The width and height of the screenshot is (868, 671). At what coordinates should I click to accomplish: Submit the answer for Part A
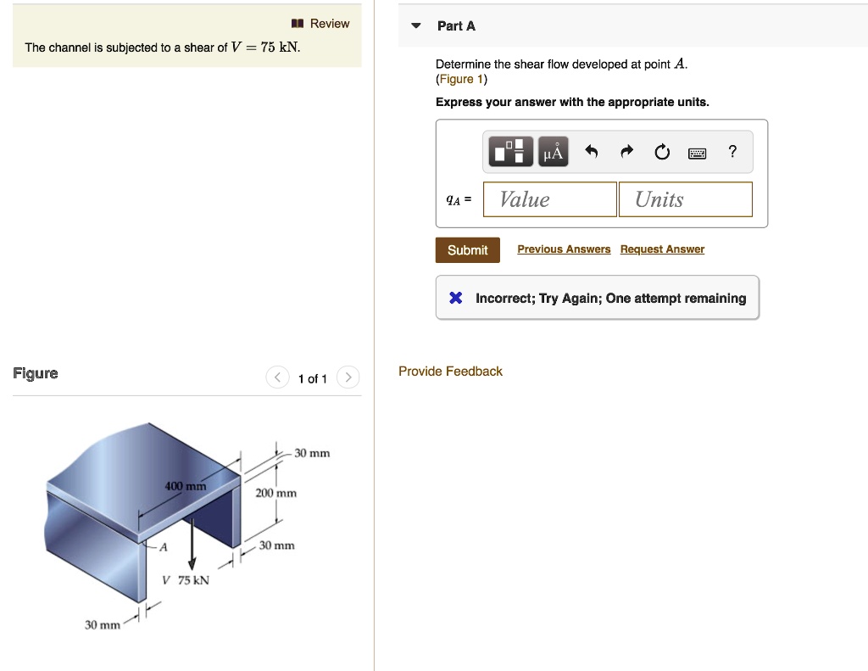[466, 249]
